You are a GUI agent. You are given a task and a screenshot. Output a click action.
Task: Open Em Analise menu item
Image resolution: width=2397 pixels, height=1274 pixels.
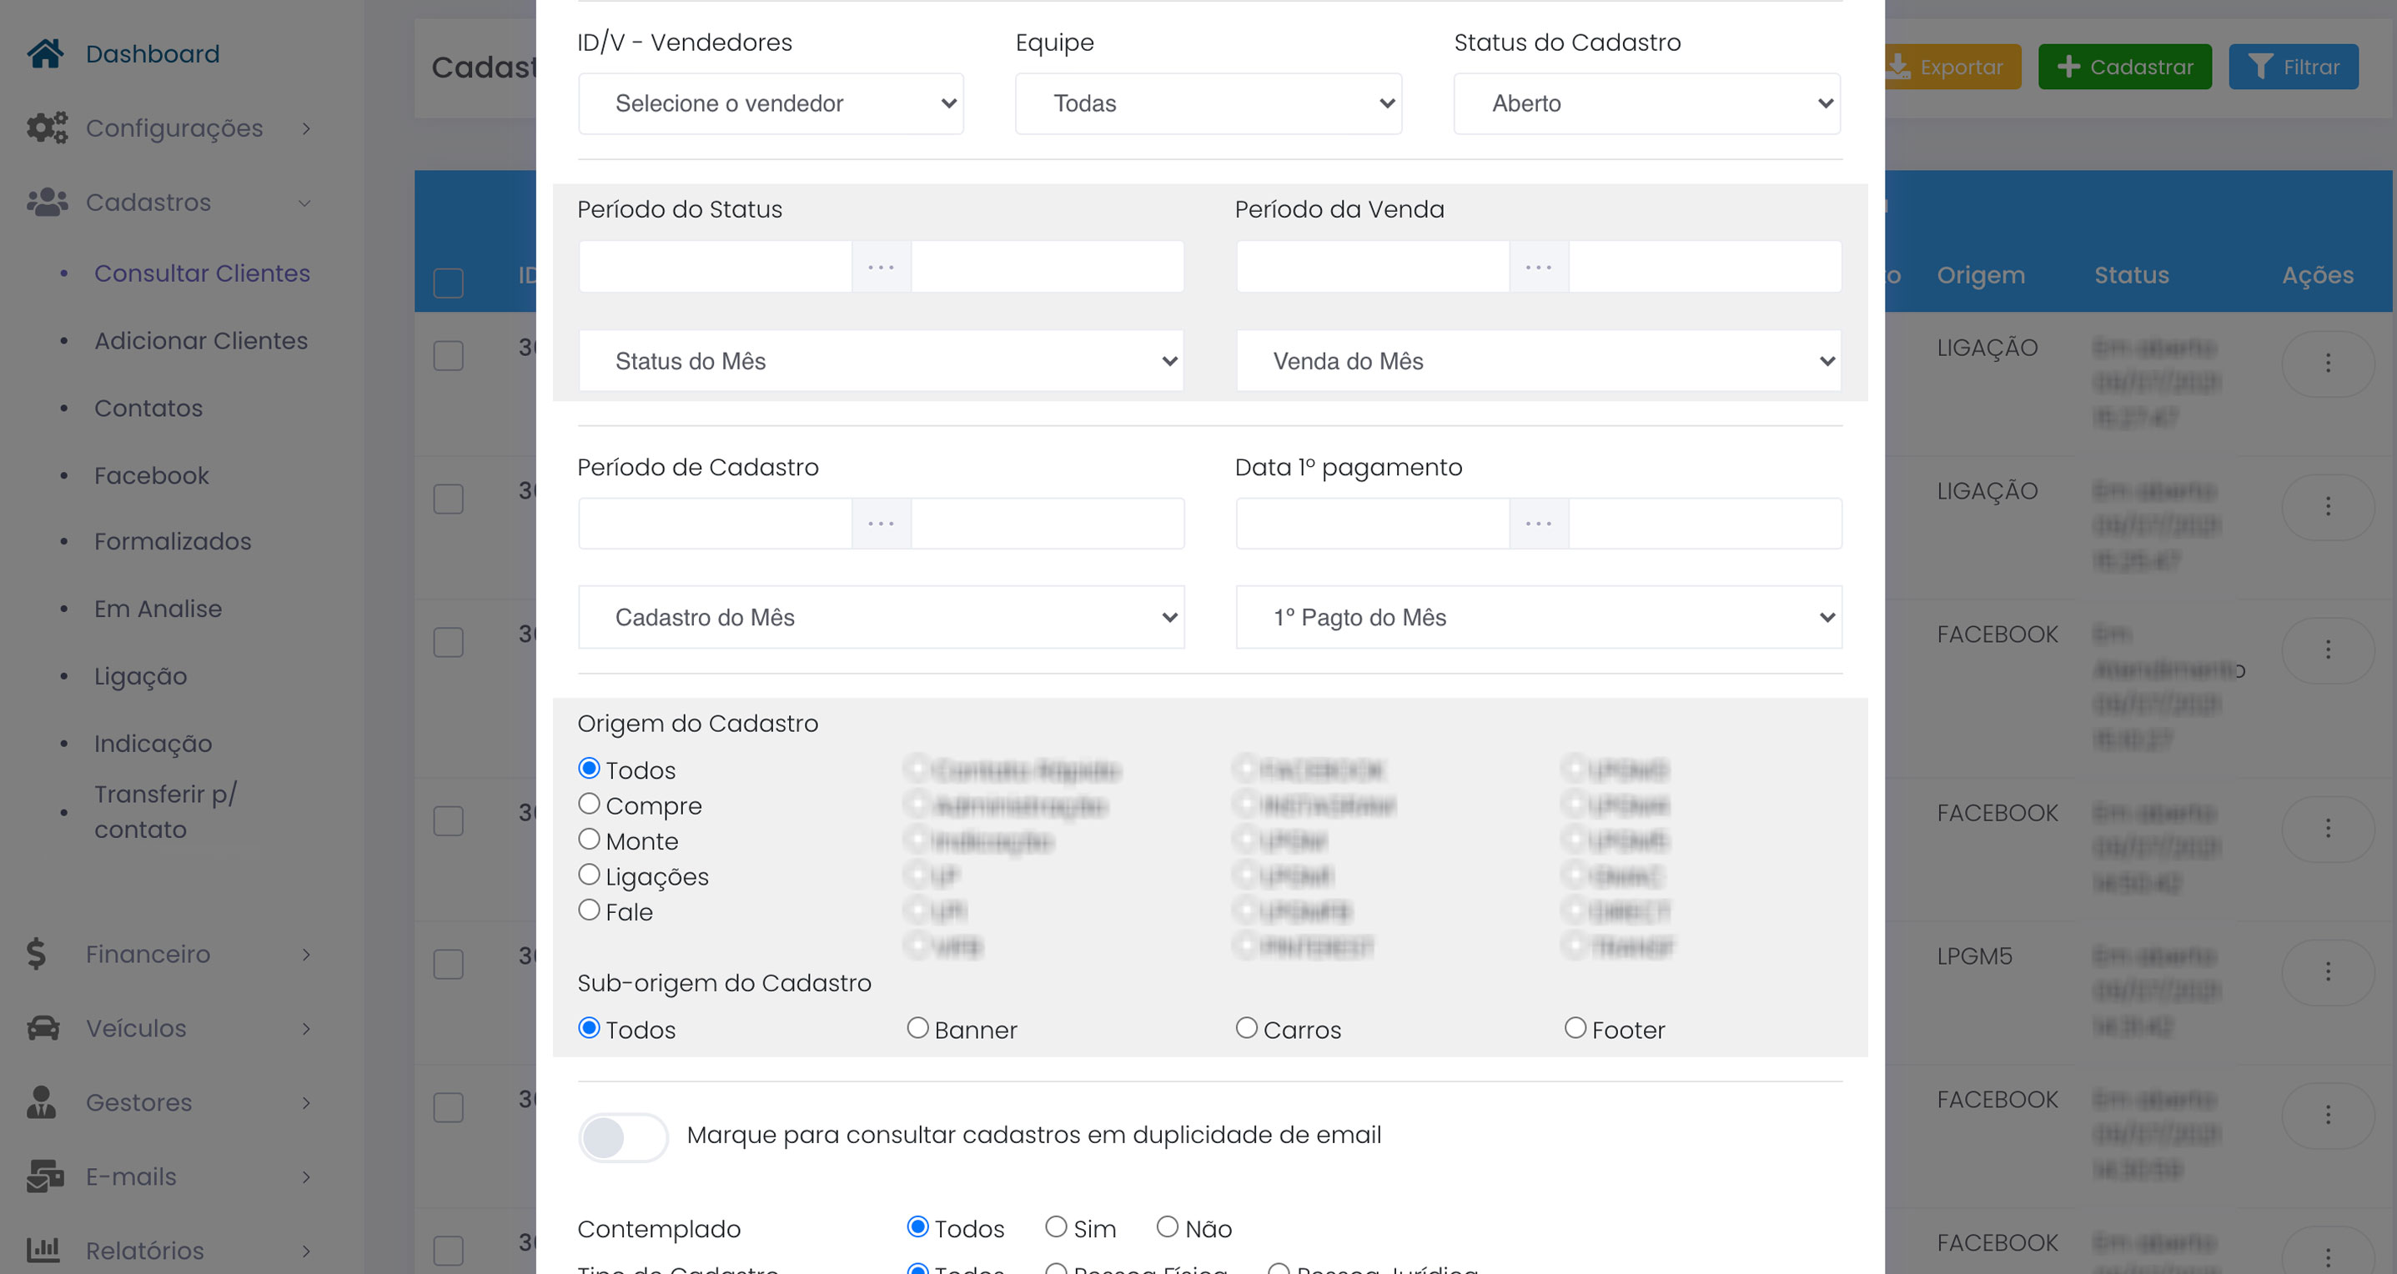click(x=158, y=609)
